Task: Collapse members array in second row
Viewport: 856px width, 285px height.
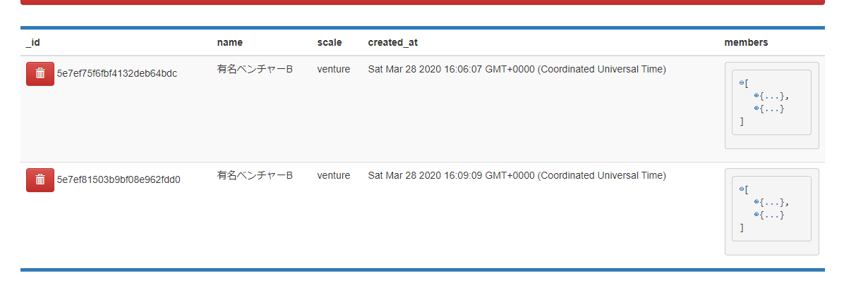Action: pos(742,189)
